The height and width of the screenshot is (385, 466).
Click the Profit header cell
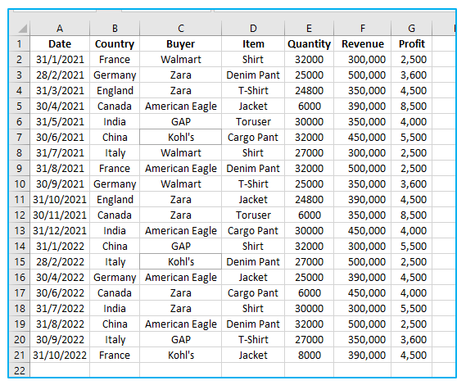(412, 43)
